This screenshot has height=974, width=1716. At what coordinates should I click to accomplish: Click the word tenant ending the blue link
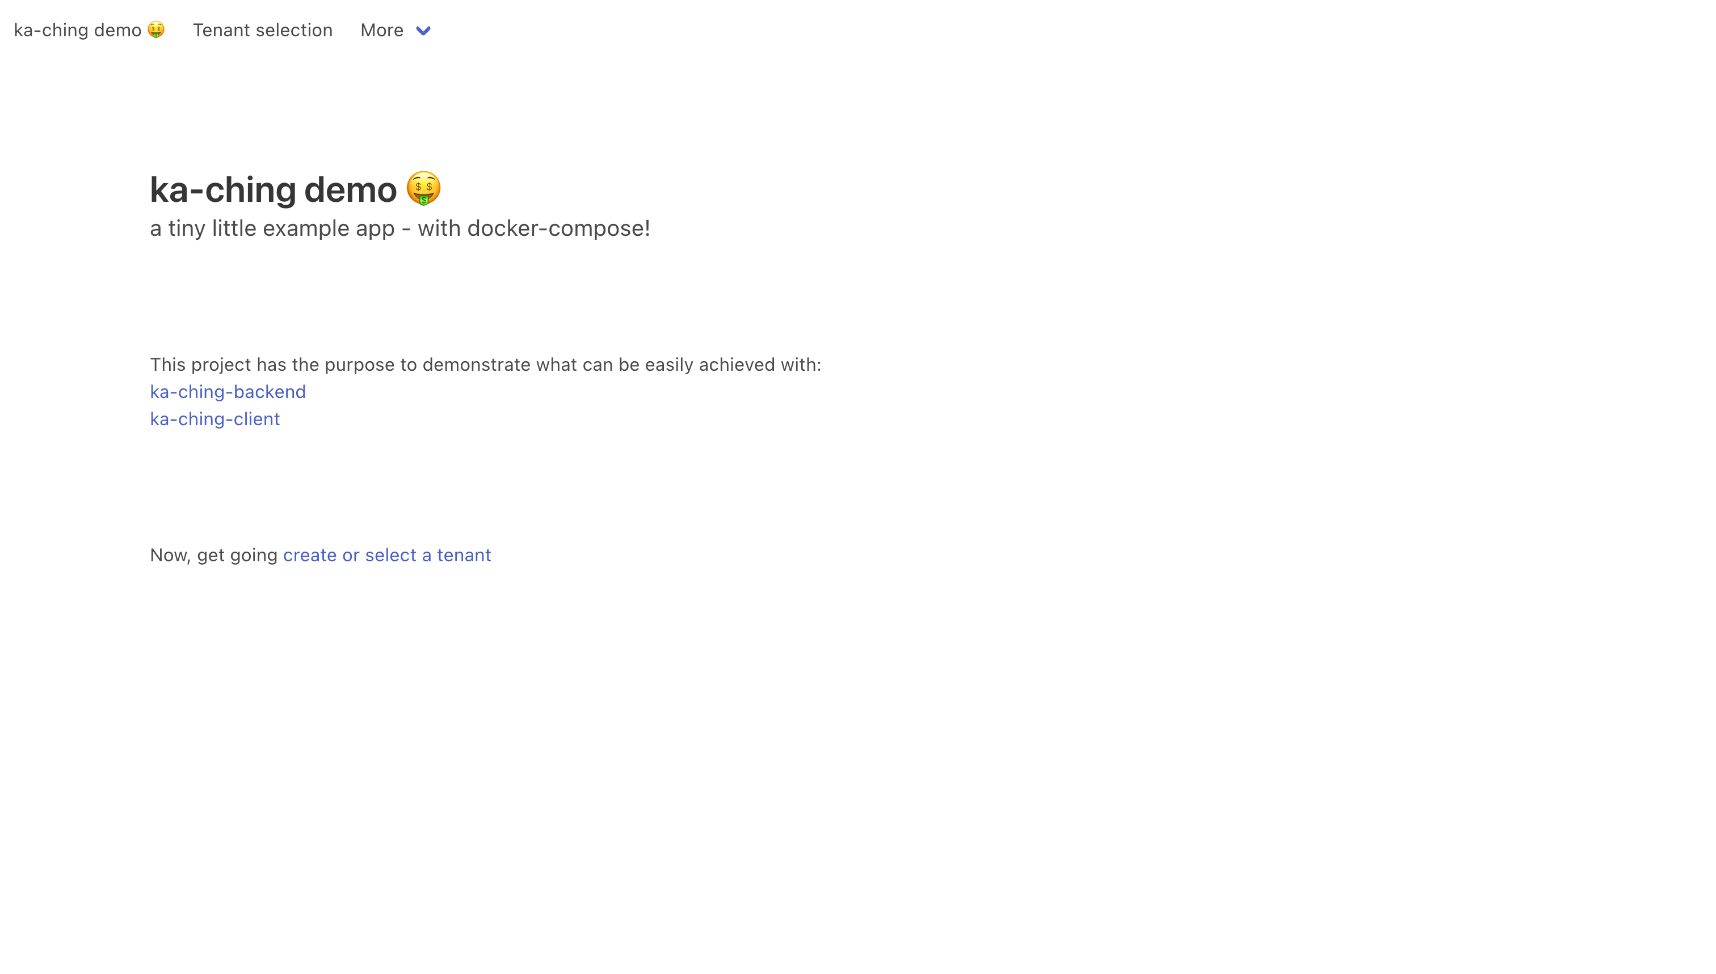click(464, 555)
